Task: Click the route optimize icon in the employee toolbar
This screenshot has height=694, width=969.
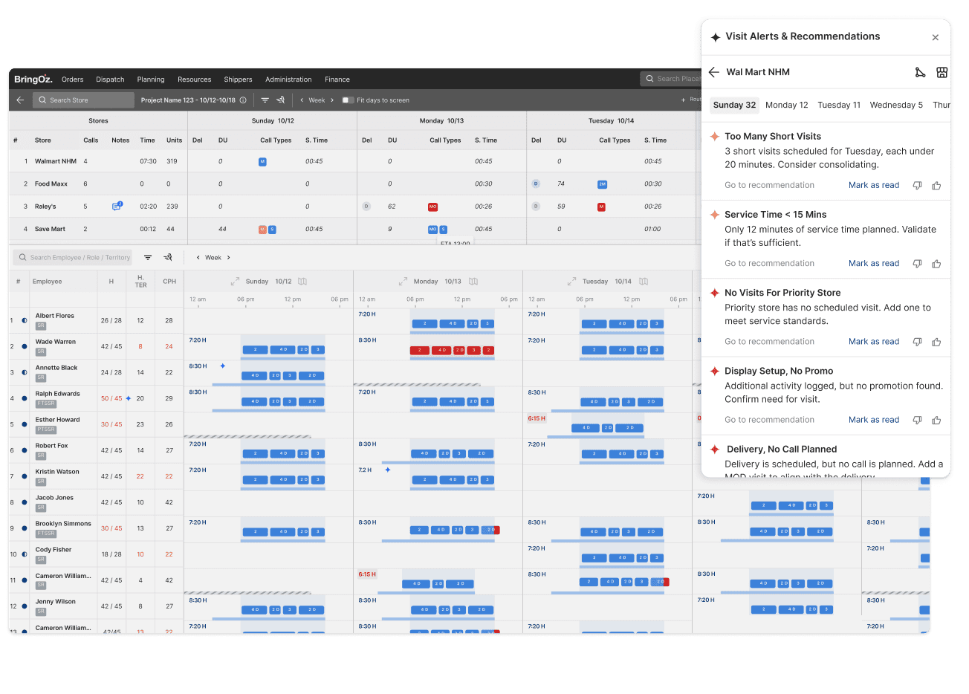Action: pyautogui.click(x=168, y=258)
